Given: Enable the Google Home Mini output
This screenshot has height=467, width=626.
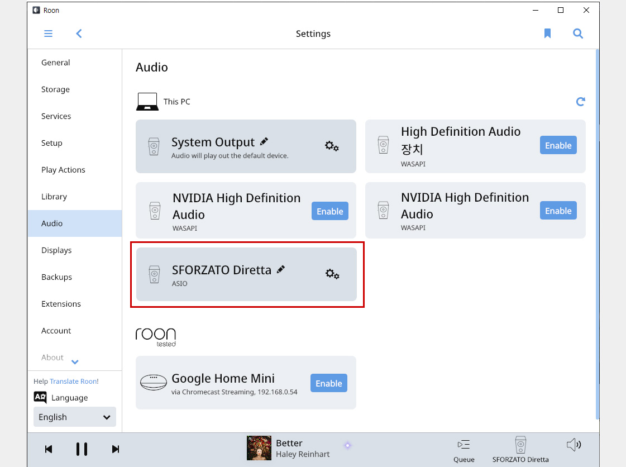Looking at the screenshot, I should point(329,383).
